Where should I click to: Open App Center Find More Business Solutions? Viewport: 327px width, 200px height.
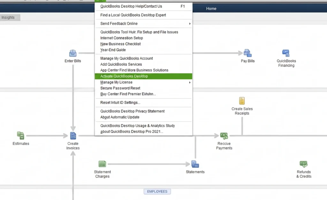(x=143, y=70)
